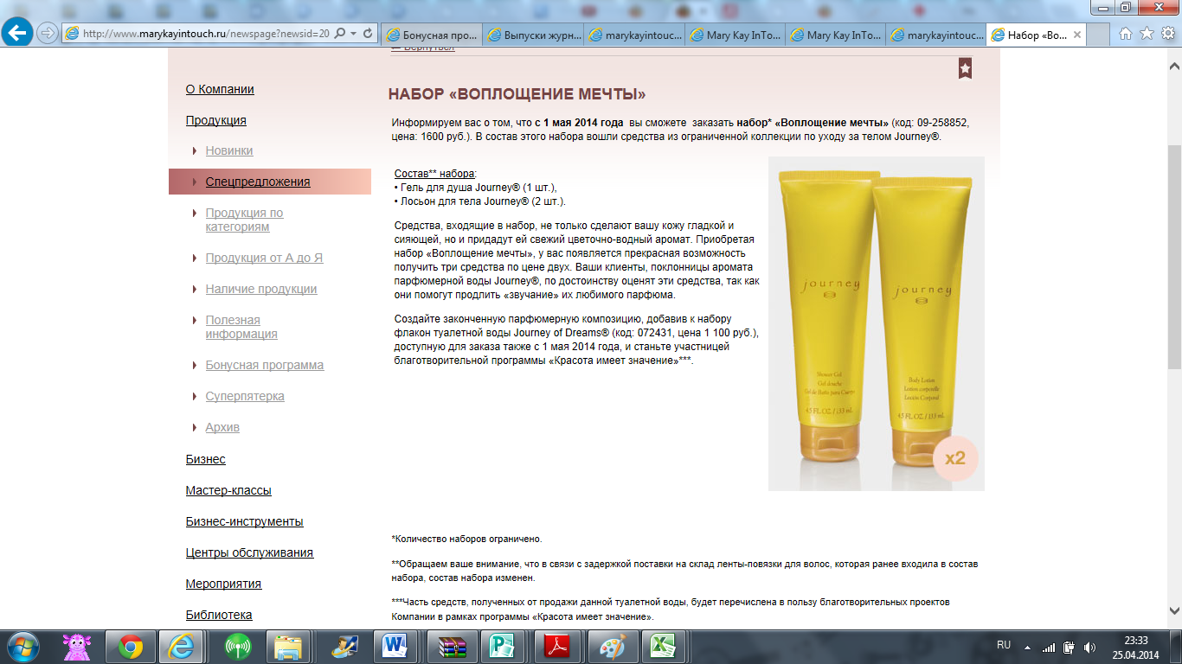Screen dimensions: 1182x664
Task: Refresh the page using the reload icon
Action: tap(368, 34)
